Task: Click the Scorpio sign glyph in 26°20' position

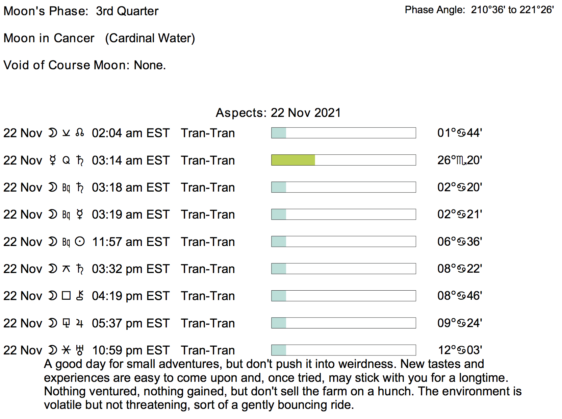Action: pyautogui.click(x=461, y=160)
